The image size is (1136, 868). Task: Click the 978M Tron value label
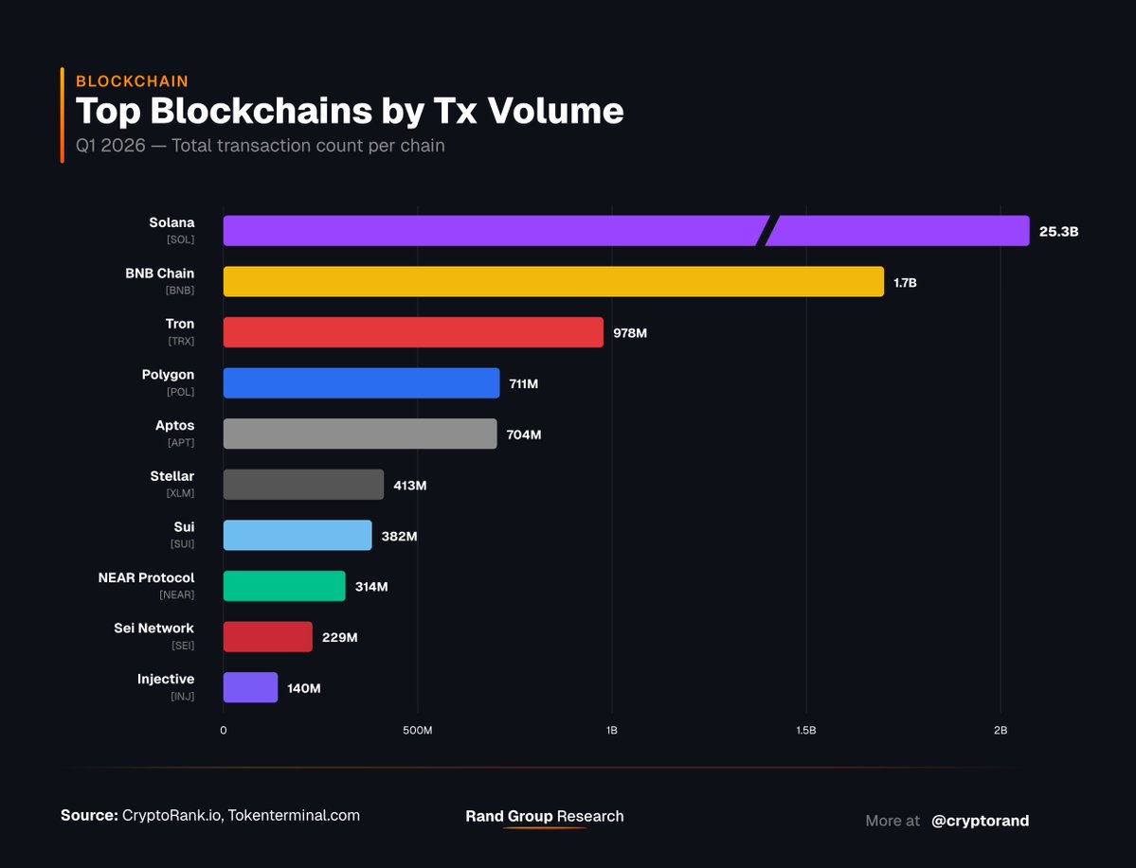coord(630,333)
